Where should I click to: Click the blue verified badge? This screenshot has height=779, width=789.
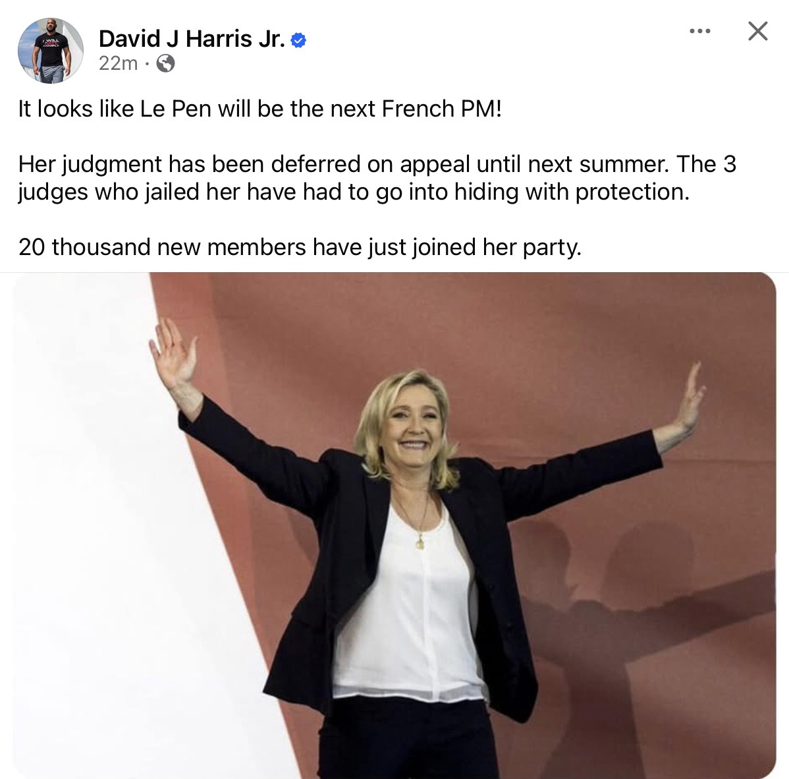298,40
